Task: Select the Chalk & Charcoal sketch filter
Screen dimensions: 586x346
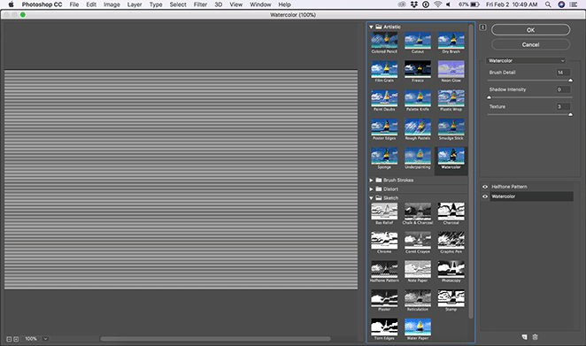Action: point(418,211)
